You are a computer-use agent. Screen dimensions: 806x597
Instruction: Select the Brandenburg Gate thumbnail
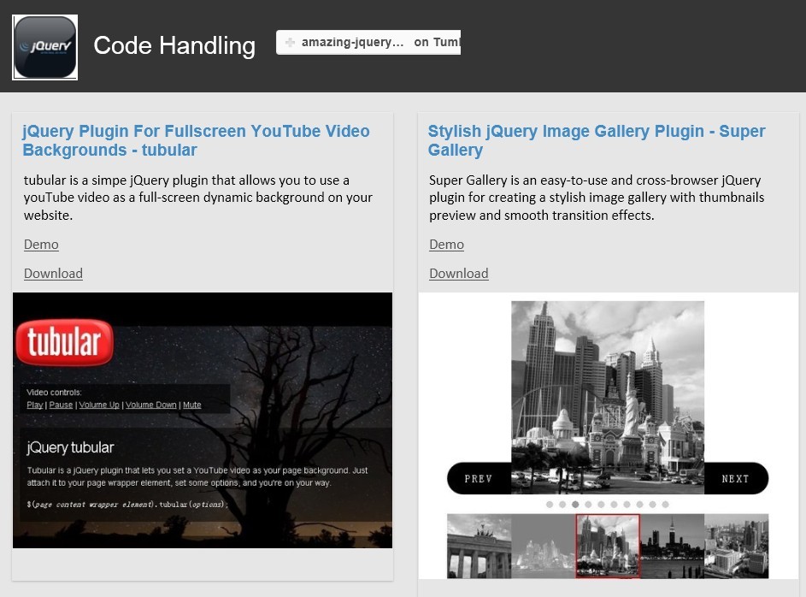(479, 546)
